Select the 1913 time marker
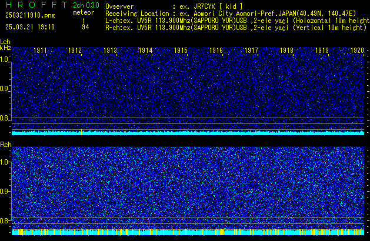 (x=110, y=51)
